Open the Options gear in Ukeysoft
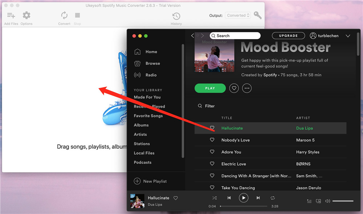The image size is (363, 214). tap(26, 18)
